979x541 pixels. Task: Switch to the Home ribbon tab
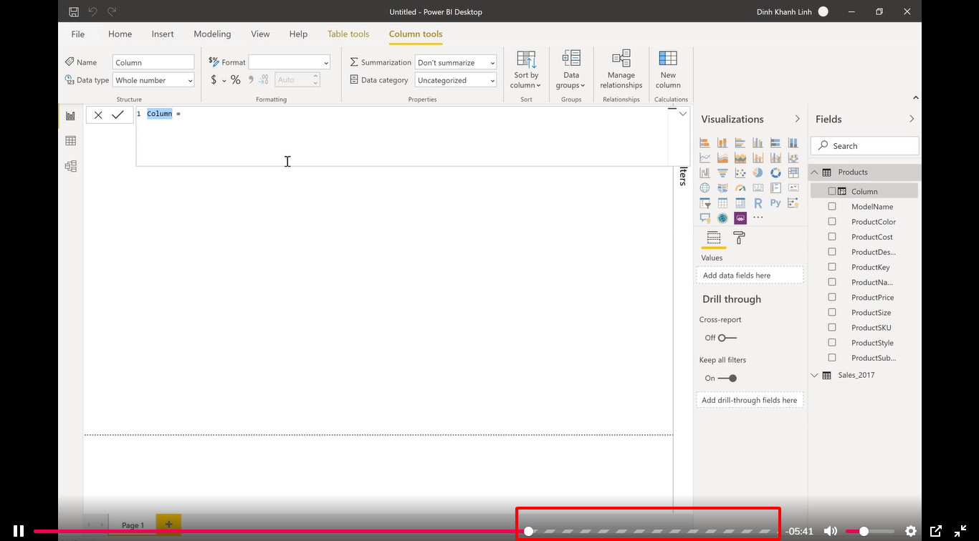point(120,34)
